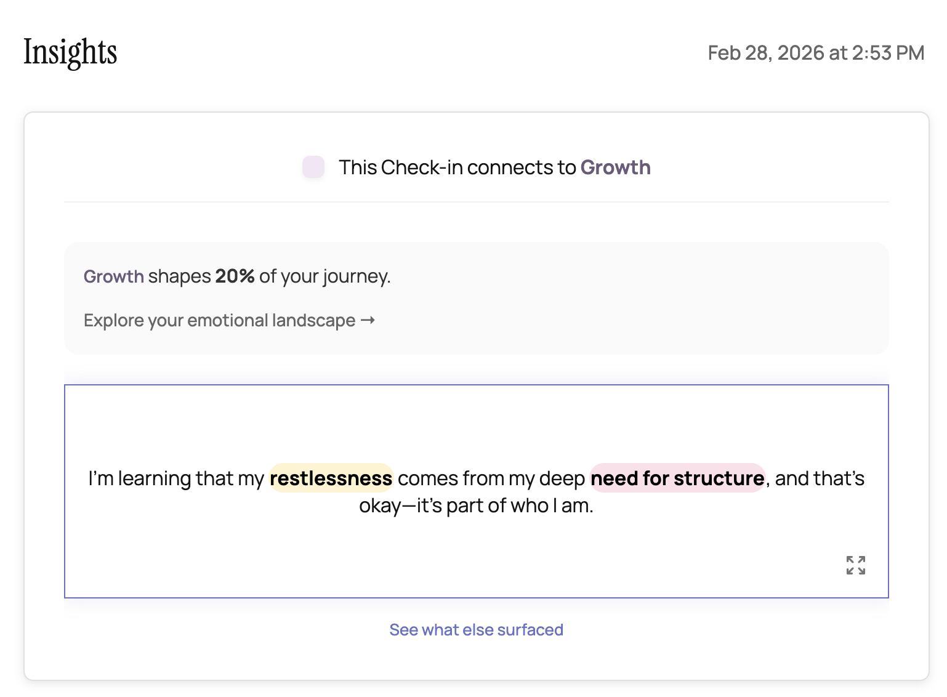The height and width of the screenshot is (697, 947).
Task: Click the 'Insights' page heading
Action: [70, 52]
